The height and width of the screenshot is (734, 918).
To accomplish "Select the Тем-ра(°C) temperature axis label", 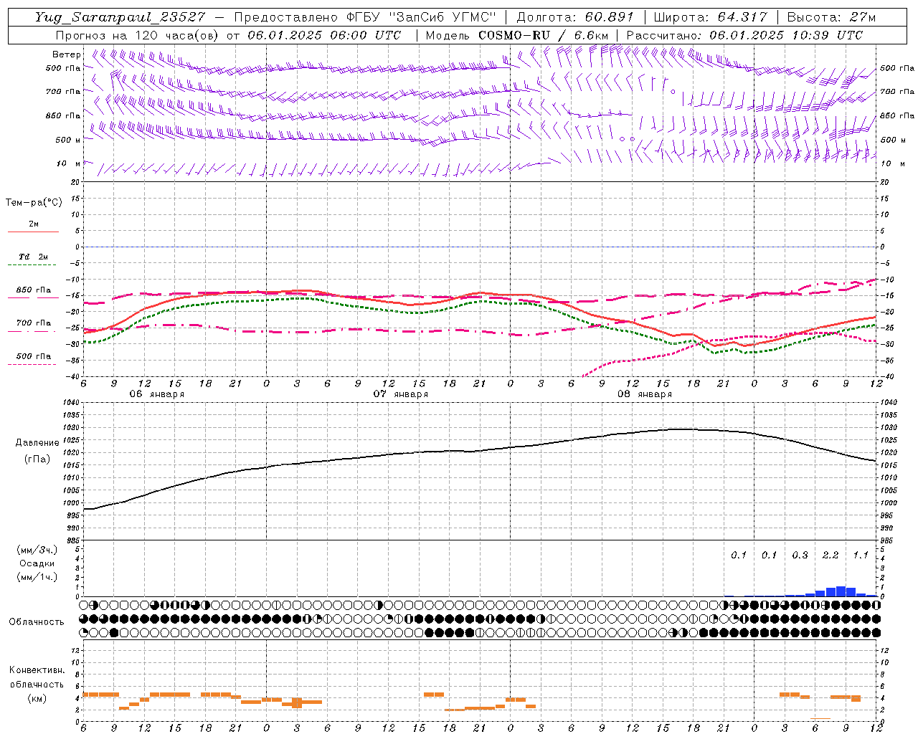I will tap(34, 203).
